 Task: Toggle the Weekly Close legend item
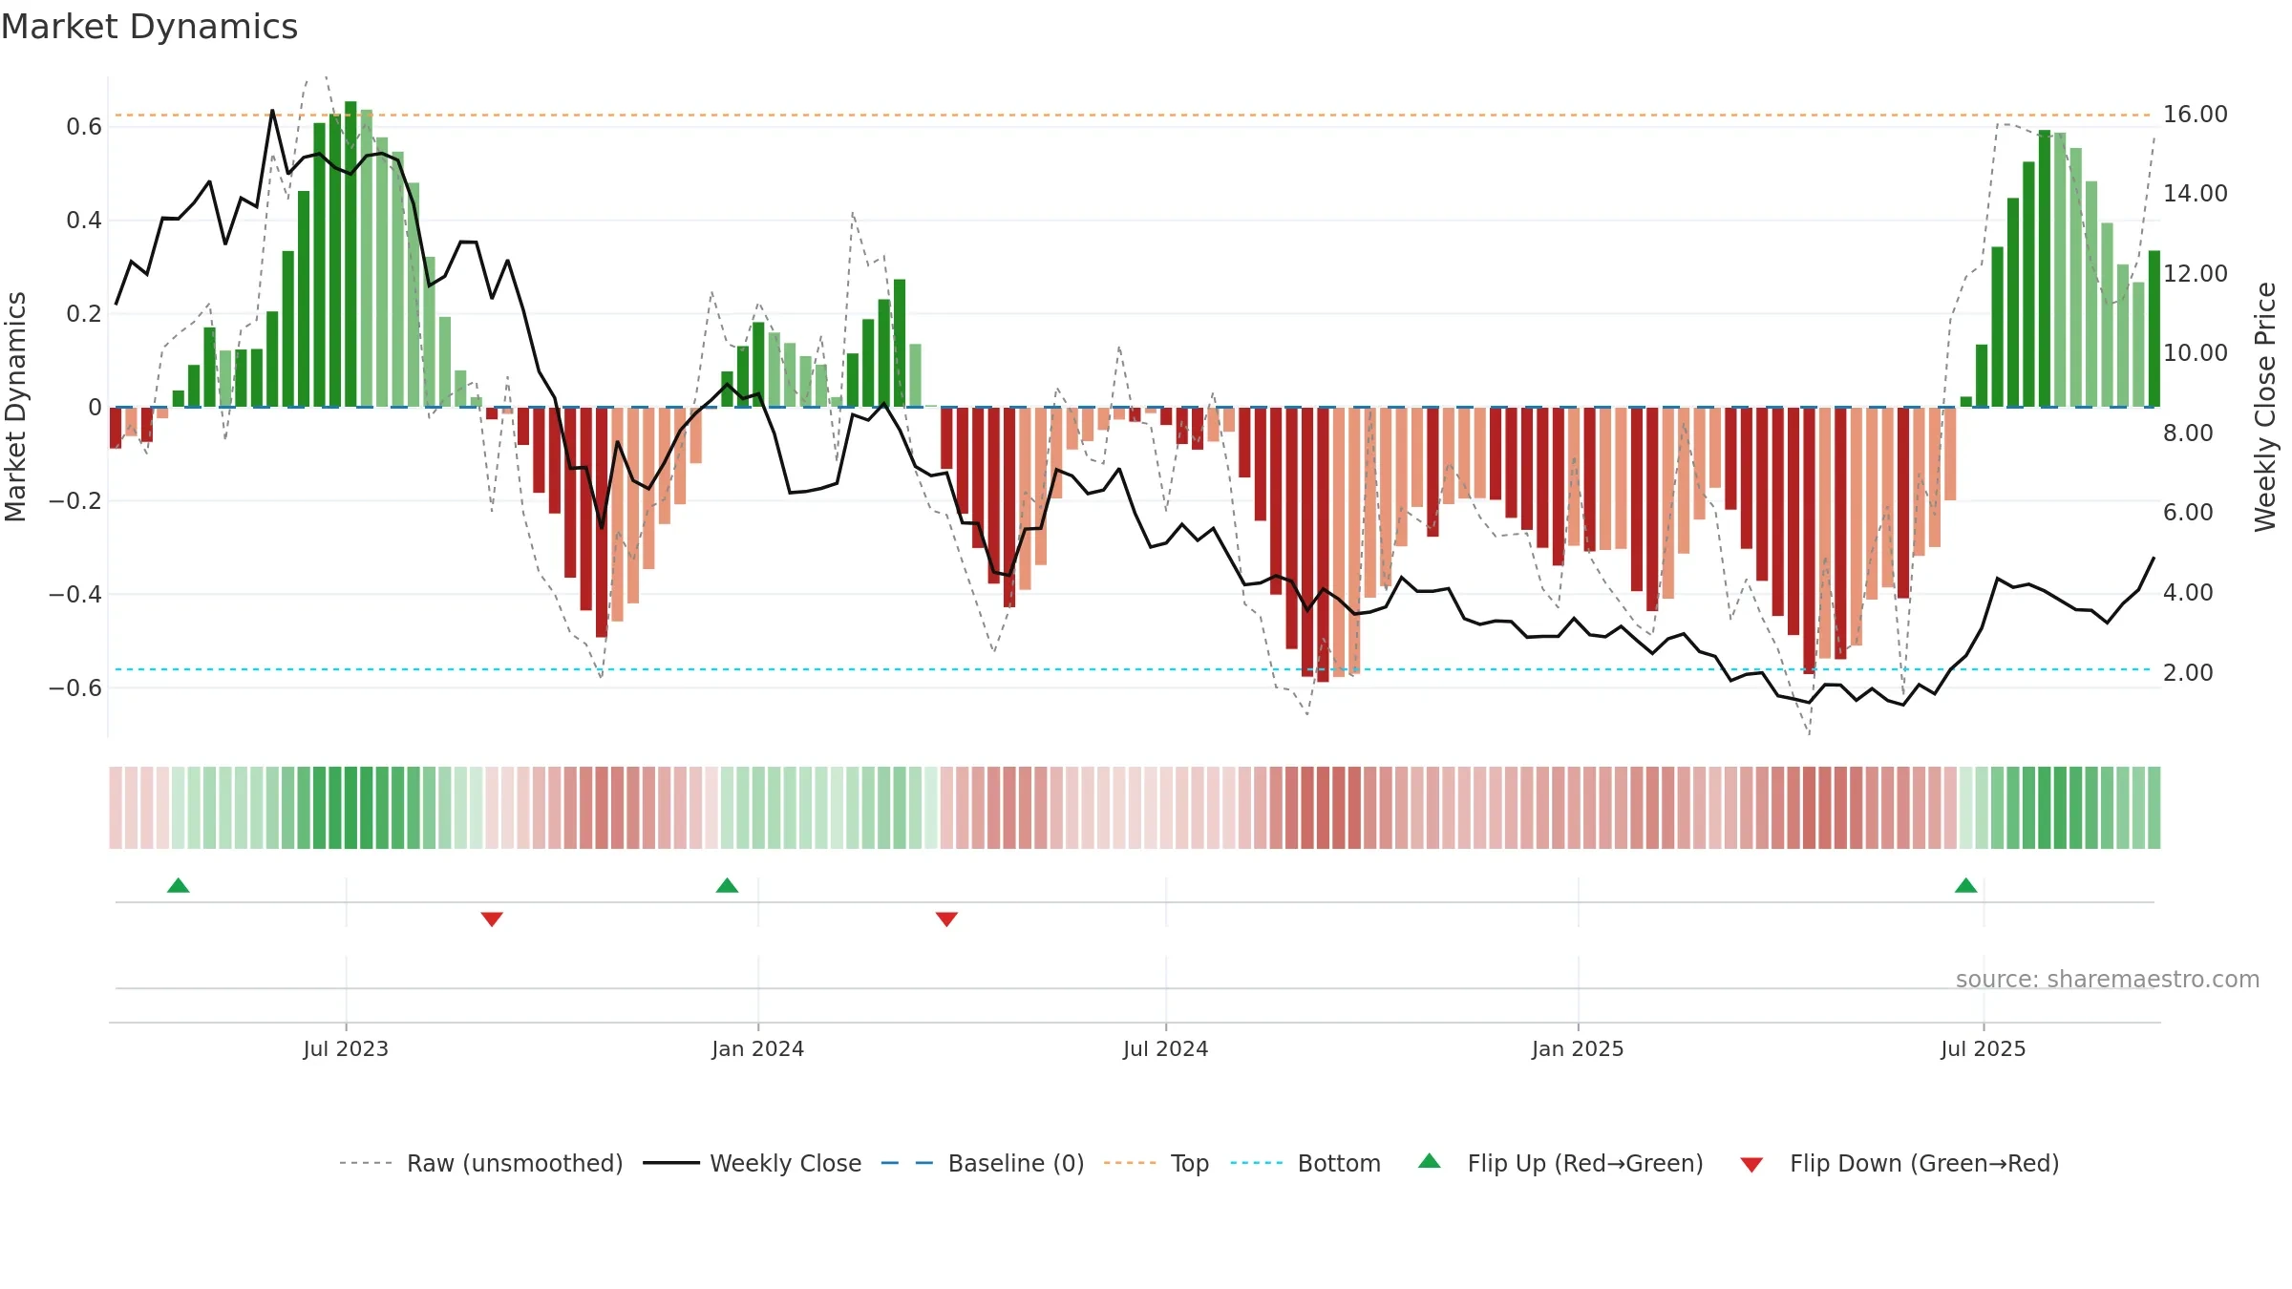click(752, 1163)
